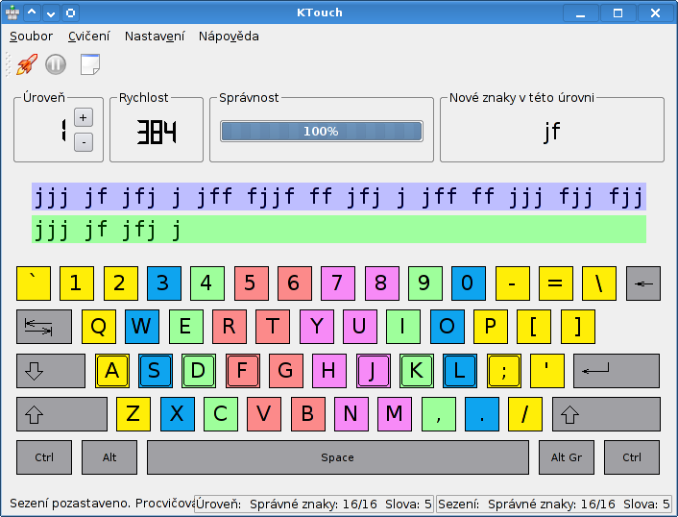678x517 pixels.
Task: Click the yellow semicolon key
Action: [x=504, y=371]
